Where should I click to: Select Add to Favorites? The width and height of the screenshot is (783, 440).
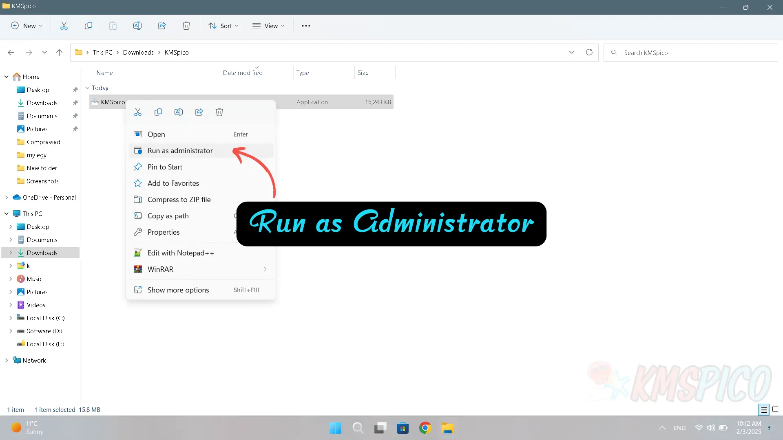tap(201, 183)
